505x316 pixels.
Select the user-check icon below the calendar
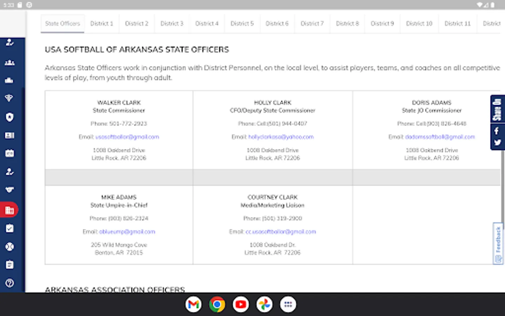point(9,172)
